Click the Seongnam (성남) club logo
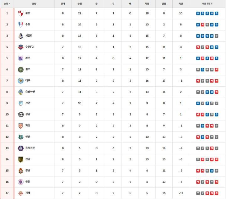The height and width of the screenshot is (199, 226). (x=21, y=114)
